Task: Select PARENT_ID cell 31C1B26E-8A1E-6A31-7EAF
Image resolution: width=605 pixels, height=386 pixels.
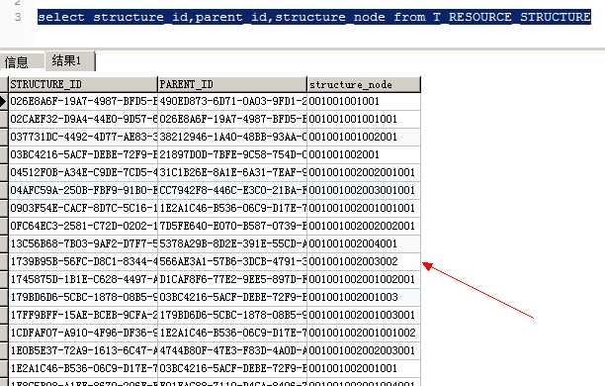Action: 232,172
